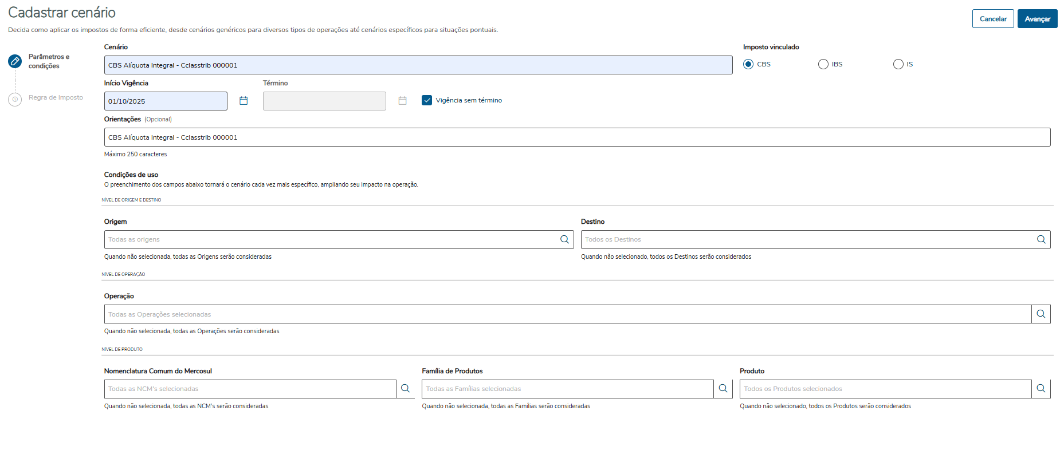The image size is (1060, 454).
Task: Go to the Regra de Imposto step
Action: (x=56, y=98)
